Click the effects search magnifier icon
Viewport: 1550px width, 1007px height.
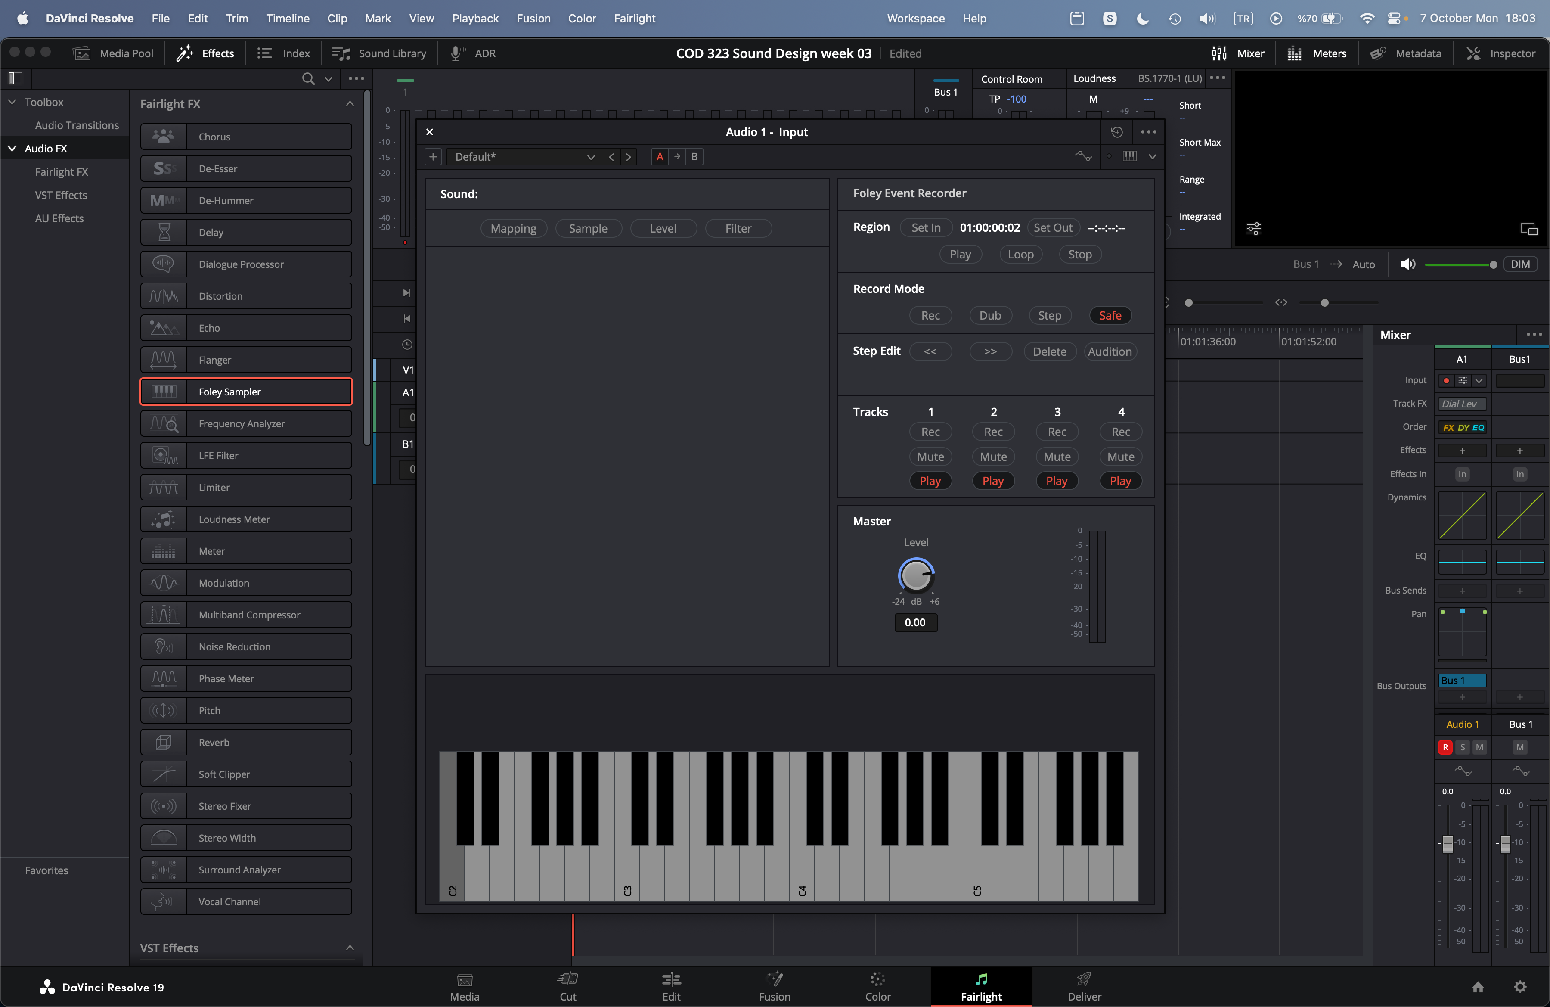[x=308, y=79]
